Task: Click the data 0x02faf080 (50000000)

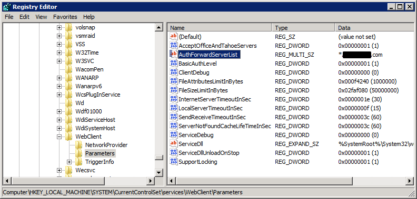Action: coord(369,90)
